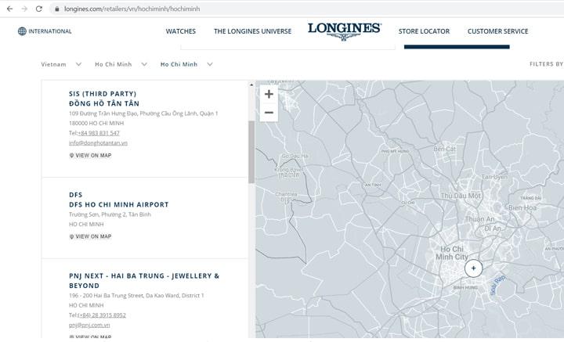Viewport: 564px width, 342px height.
Task: Click the SIS (THIRD PARTY) label
Action: (103, 94)
